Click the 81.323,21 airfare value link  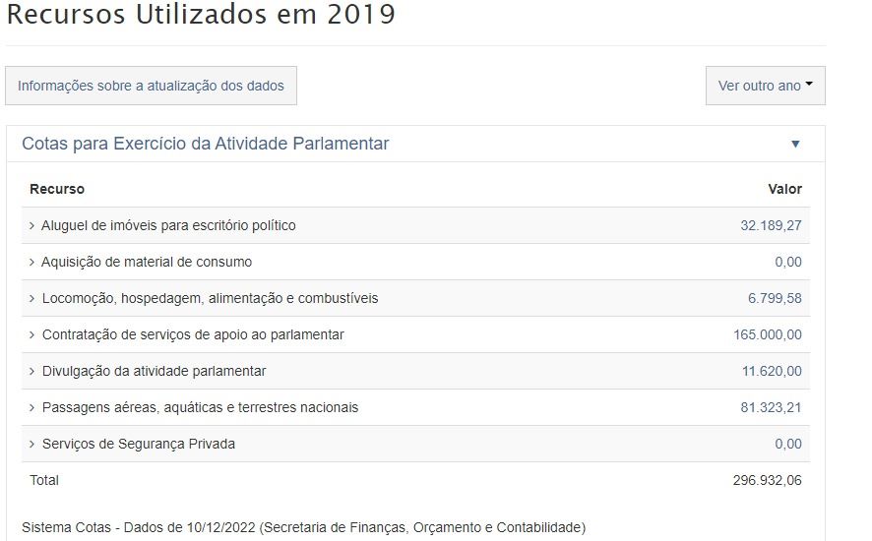tap(771, 408)
